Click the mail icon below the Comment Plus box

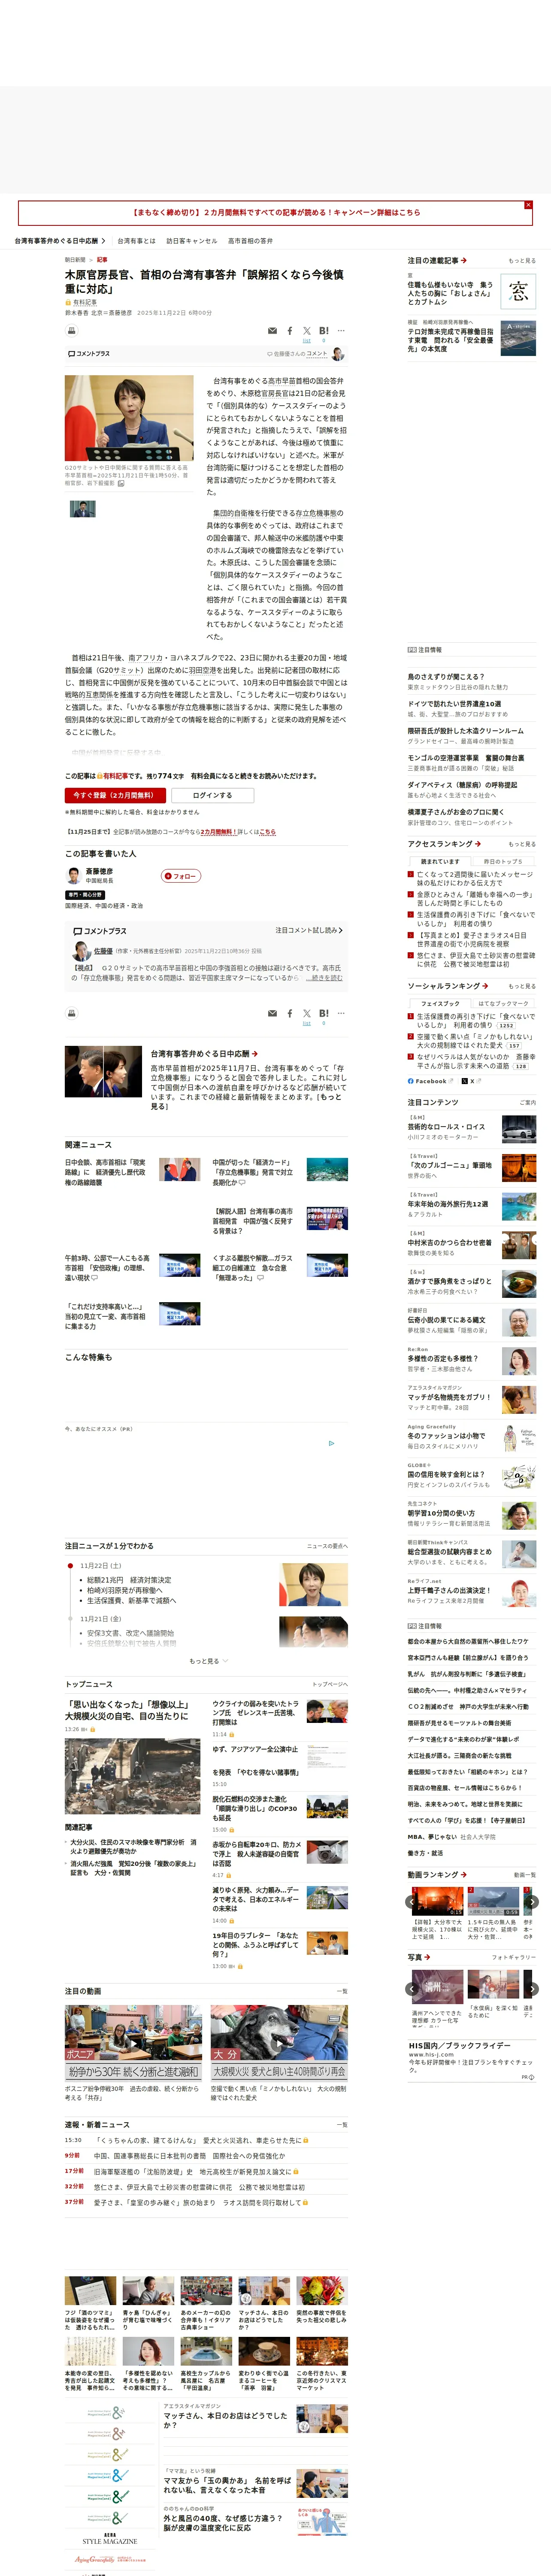(272, 1014)
